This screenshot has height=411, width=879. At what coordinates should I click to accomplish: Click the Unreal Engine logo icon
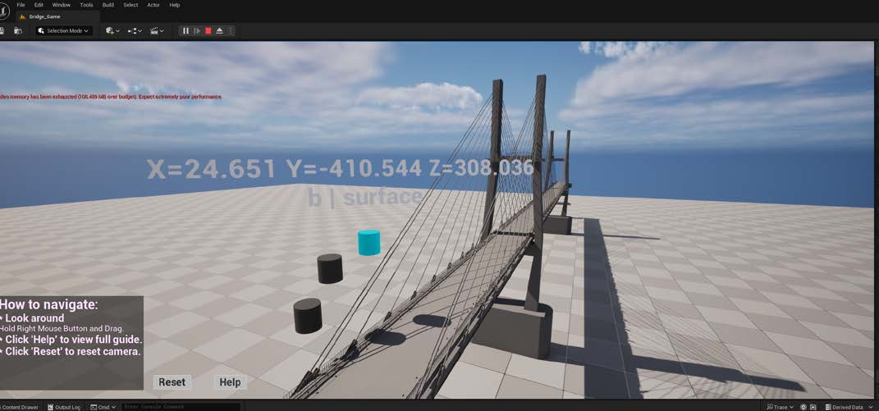tap(3, 11)
